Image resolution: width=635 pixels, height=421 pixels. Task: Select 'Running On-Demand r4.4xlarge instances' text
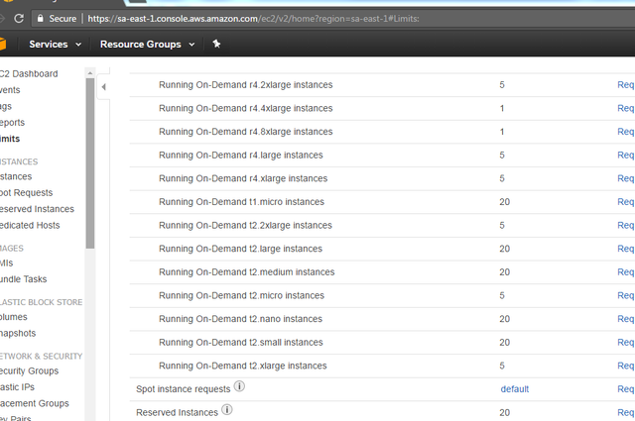coord(245,108)
